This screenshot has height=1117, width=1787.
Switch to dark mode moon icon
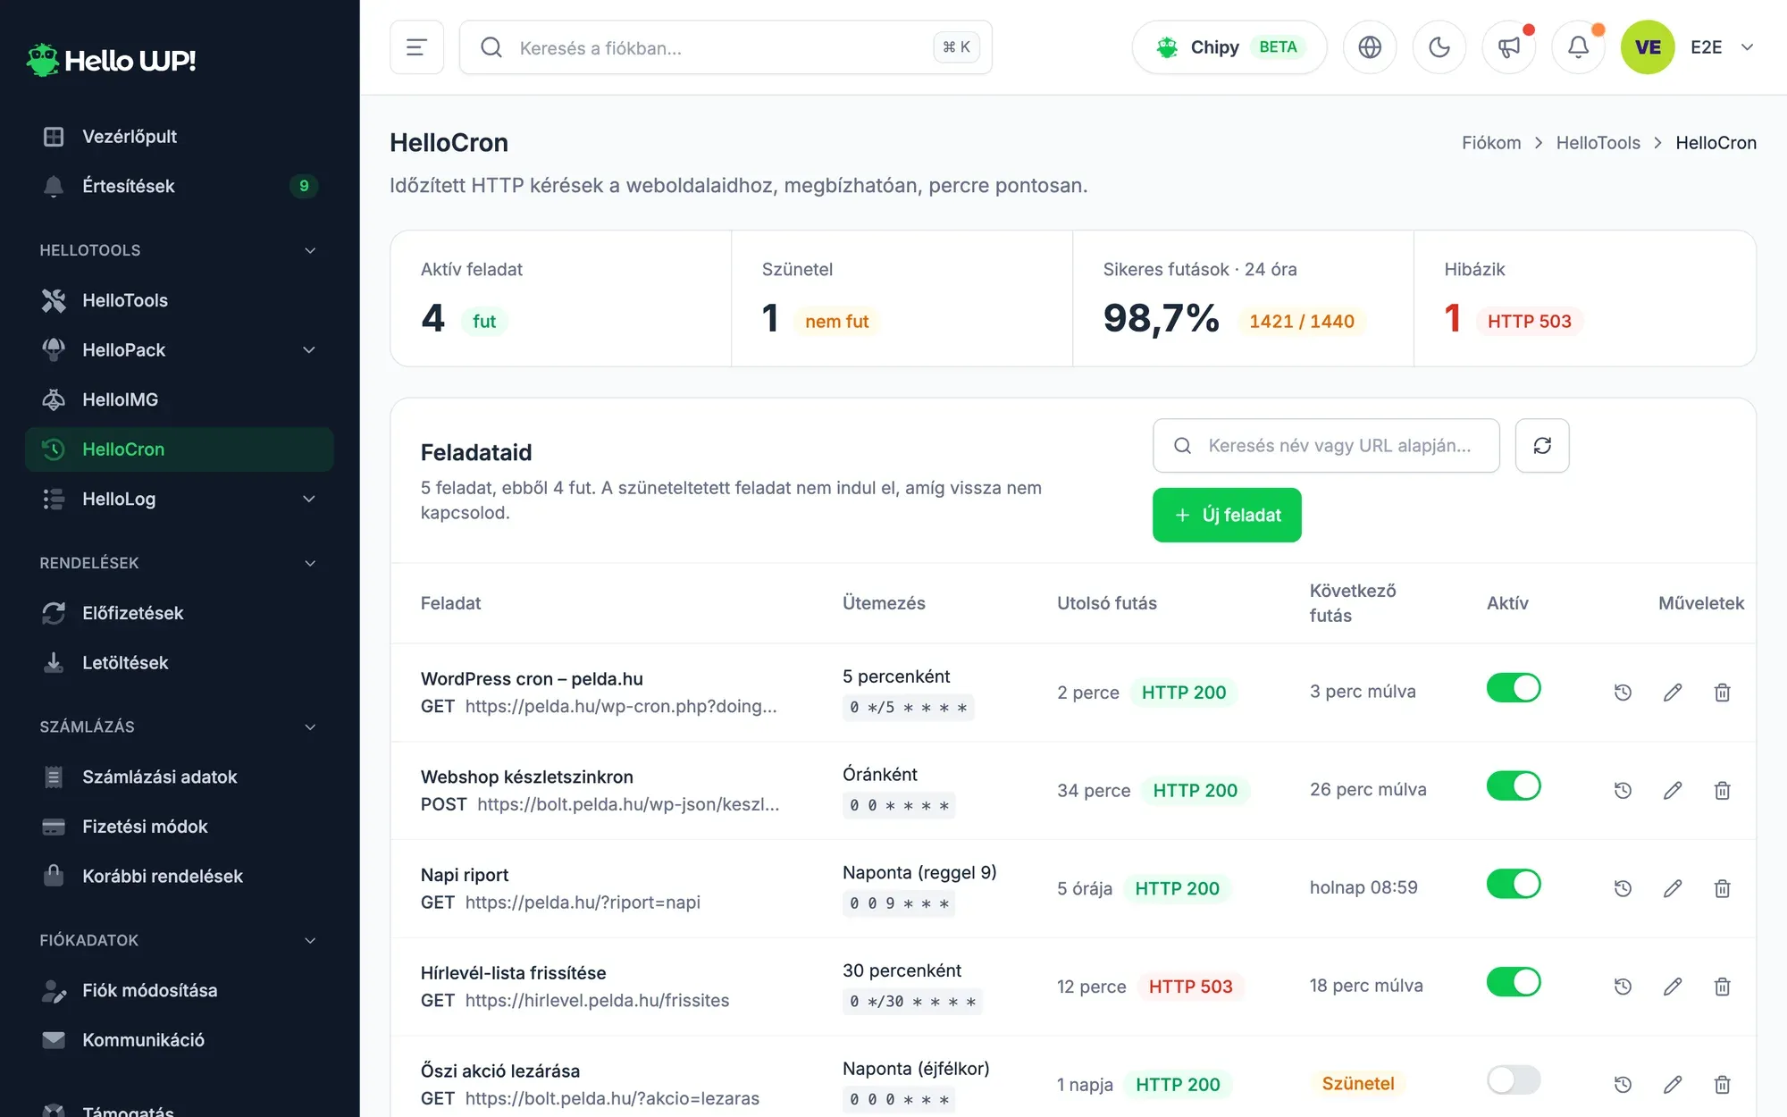(x=1439, y=47)
